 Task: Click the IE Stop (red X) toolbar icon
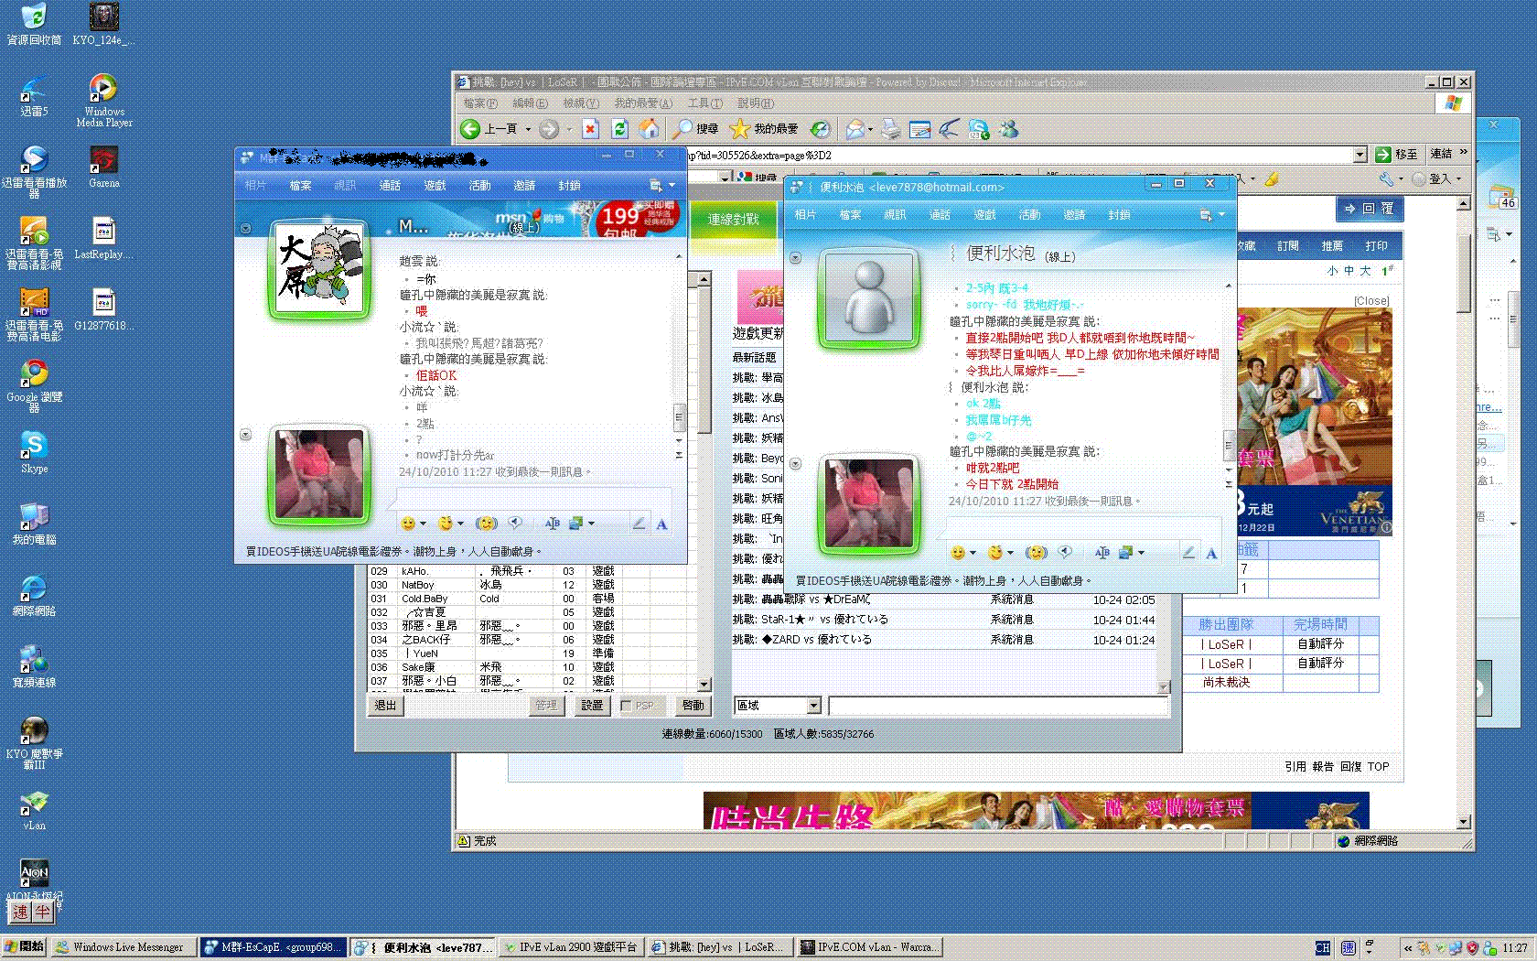[591, 129]
